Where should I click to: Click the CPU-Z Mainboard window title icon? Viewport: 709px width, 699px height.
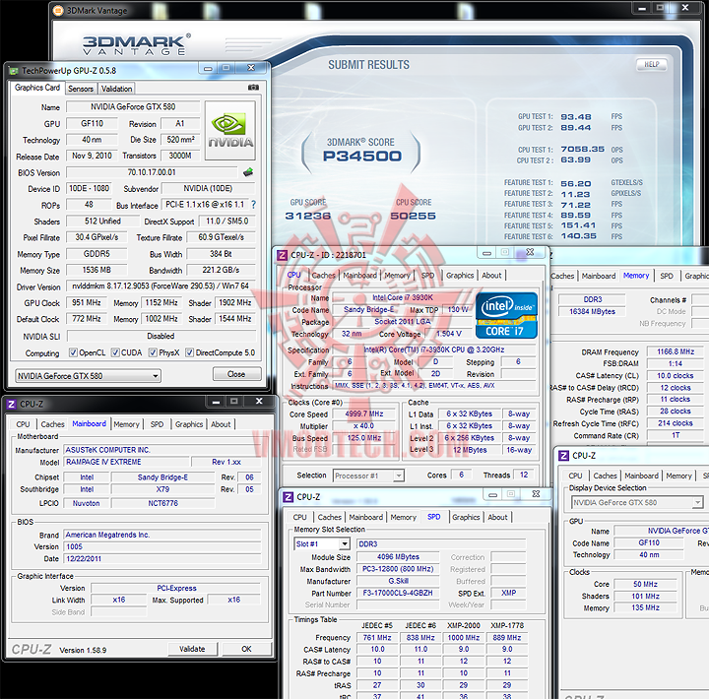click(x=11, y=404)
